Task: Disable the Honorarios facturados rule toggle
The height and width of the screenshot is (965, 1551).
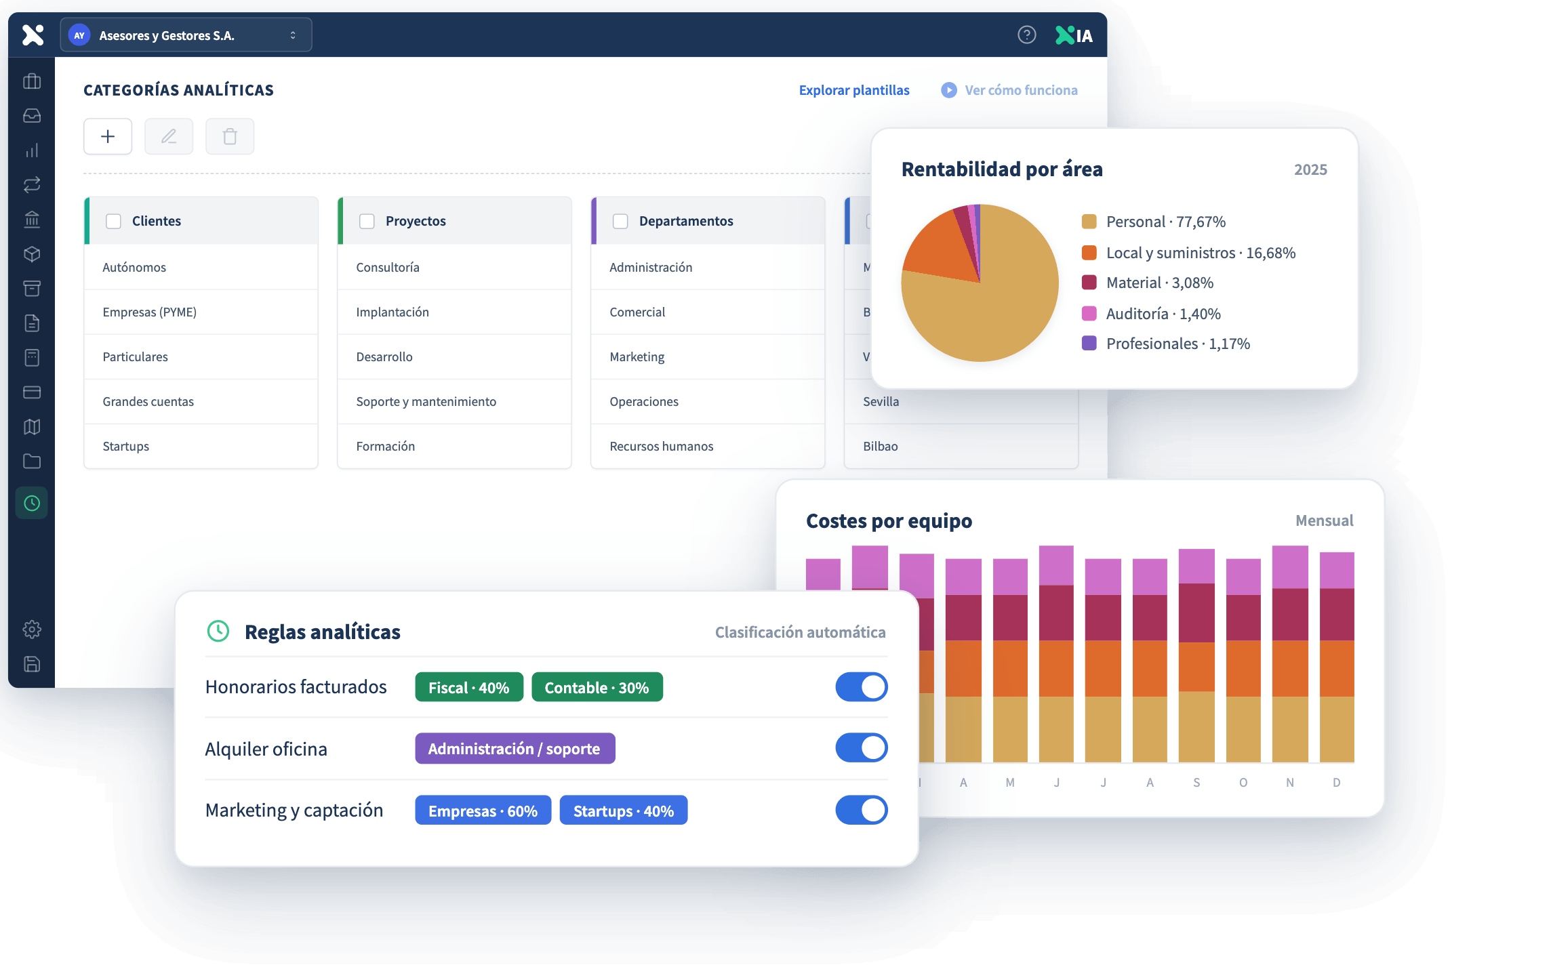Action: point(862,687)
